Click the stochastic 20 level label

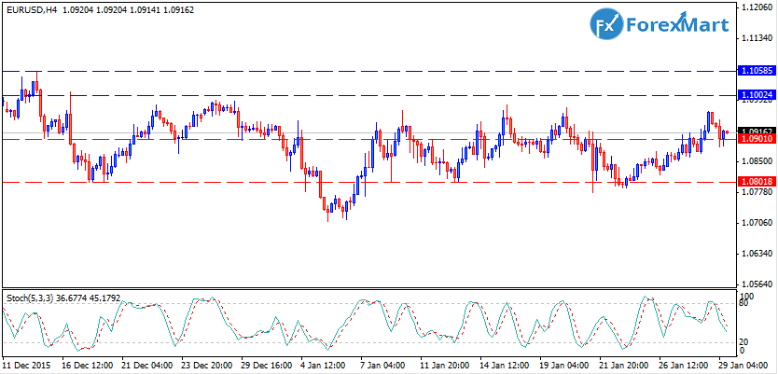(x=743, y=341)
